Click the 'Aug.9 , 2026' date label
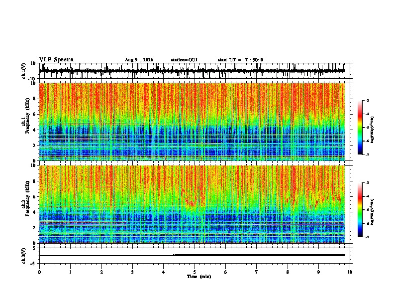 (139, 60)
